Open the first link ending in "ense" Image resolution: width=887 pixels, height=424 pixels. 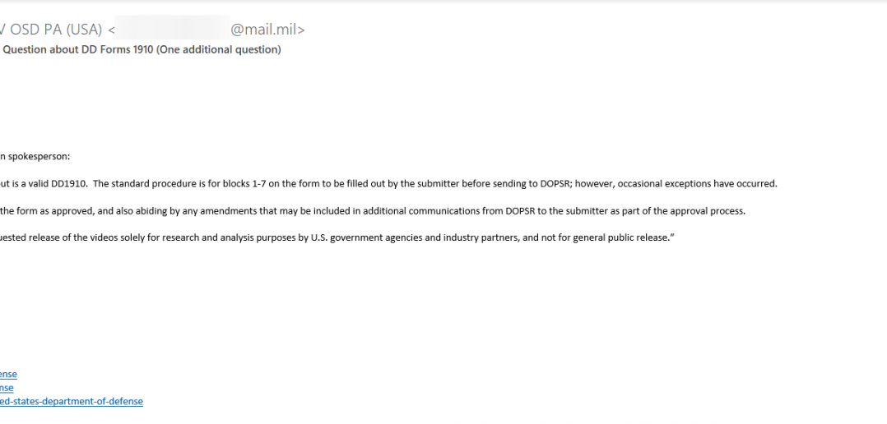tap(8, 375)
